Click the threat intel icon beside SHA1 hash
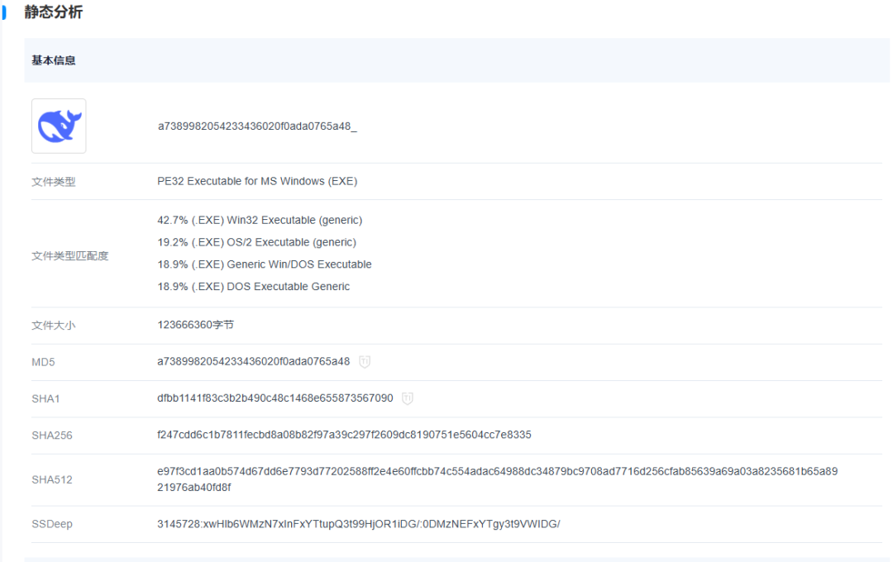This screenshot has width=893, height=562. pos(407,398)
